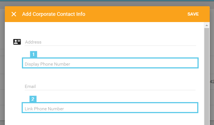Screen dimensions: 214x125
Task: Click the underline beneath the Email field
Action: 110,90
